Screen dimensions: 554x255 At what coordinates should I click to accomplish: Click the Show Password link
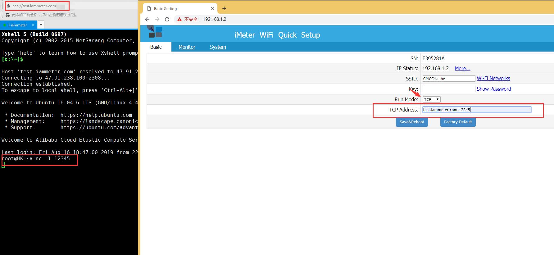coord(493,89)
